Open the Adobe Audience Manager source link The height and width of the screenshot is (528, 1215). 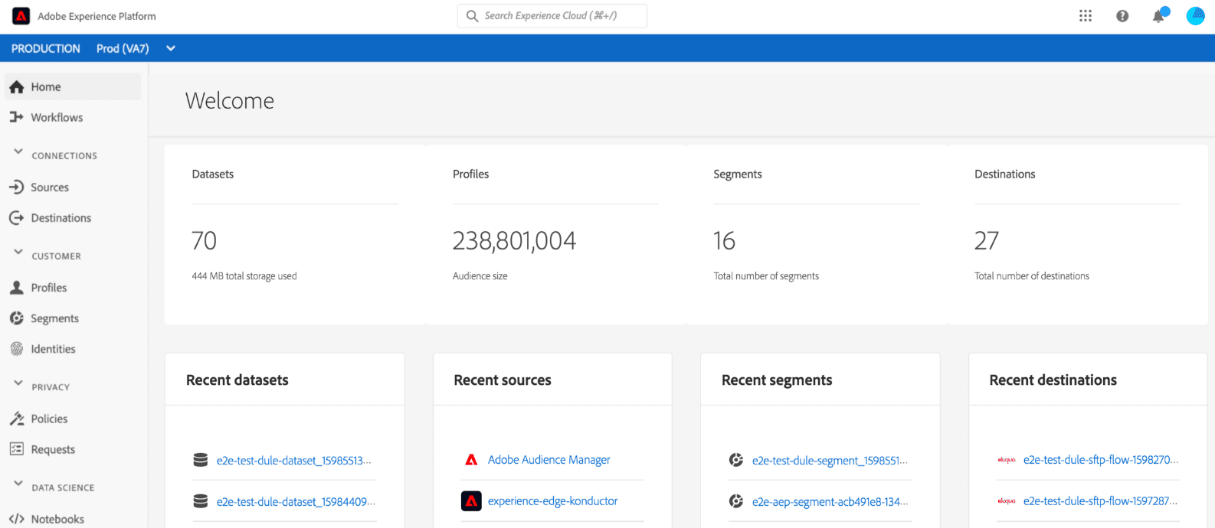pos(549,460)
